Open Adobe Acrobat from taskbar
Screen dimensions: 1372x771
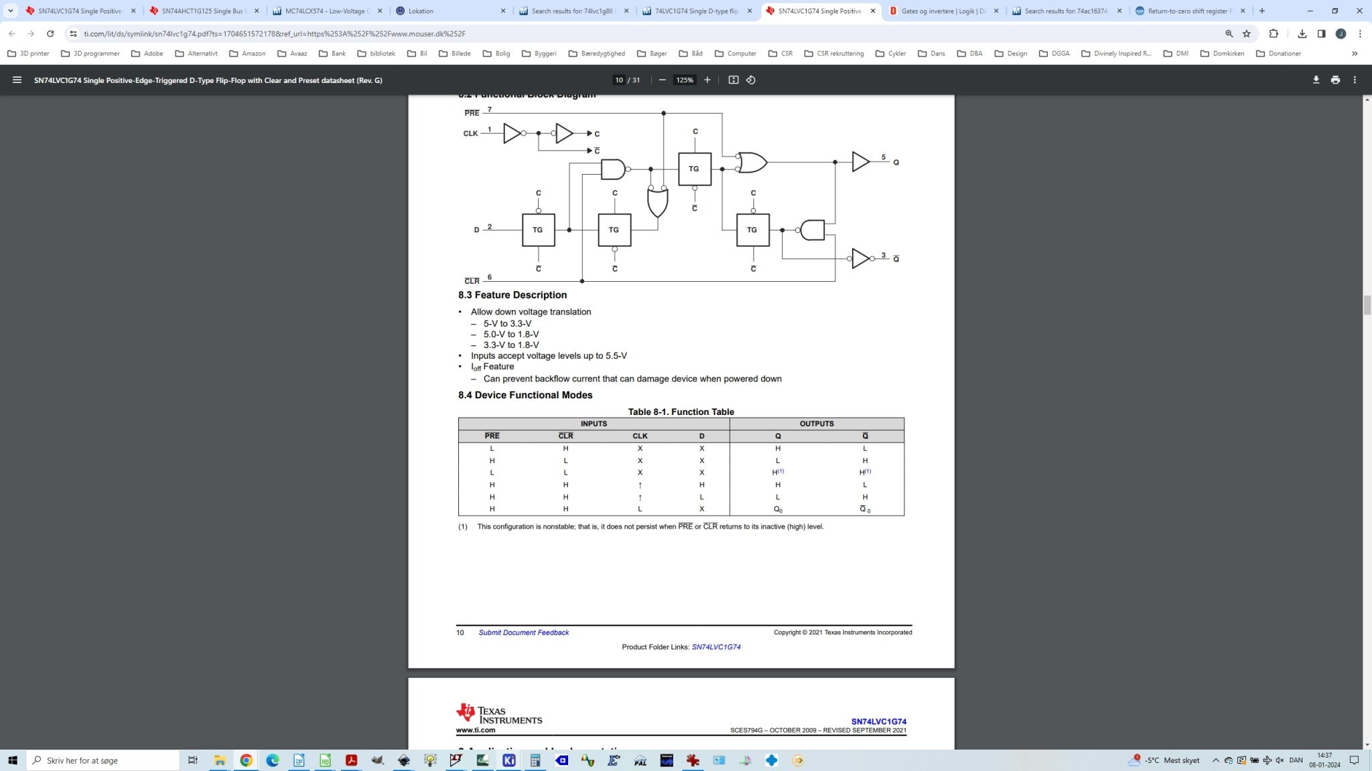[351, 760]
